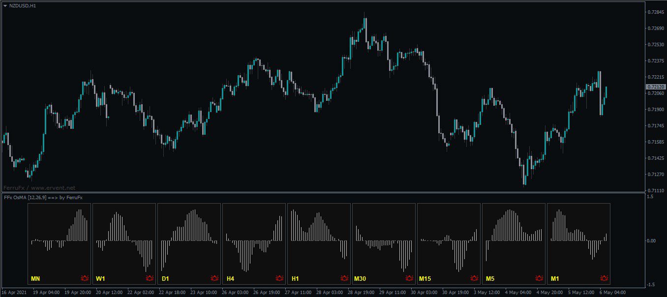
Task: Collapse the NZDUSD,H1 chart title arrow
Action: click(5, 6)
